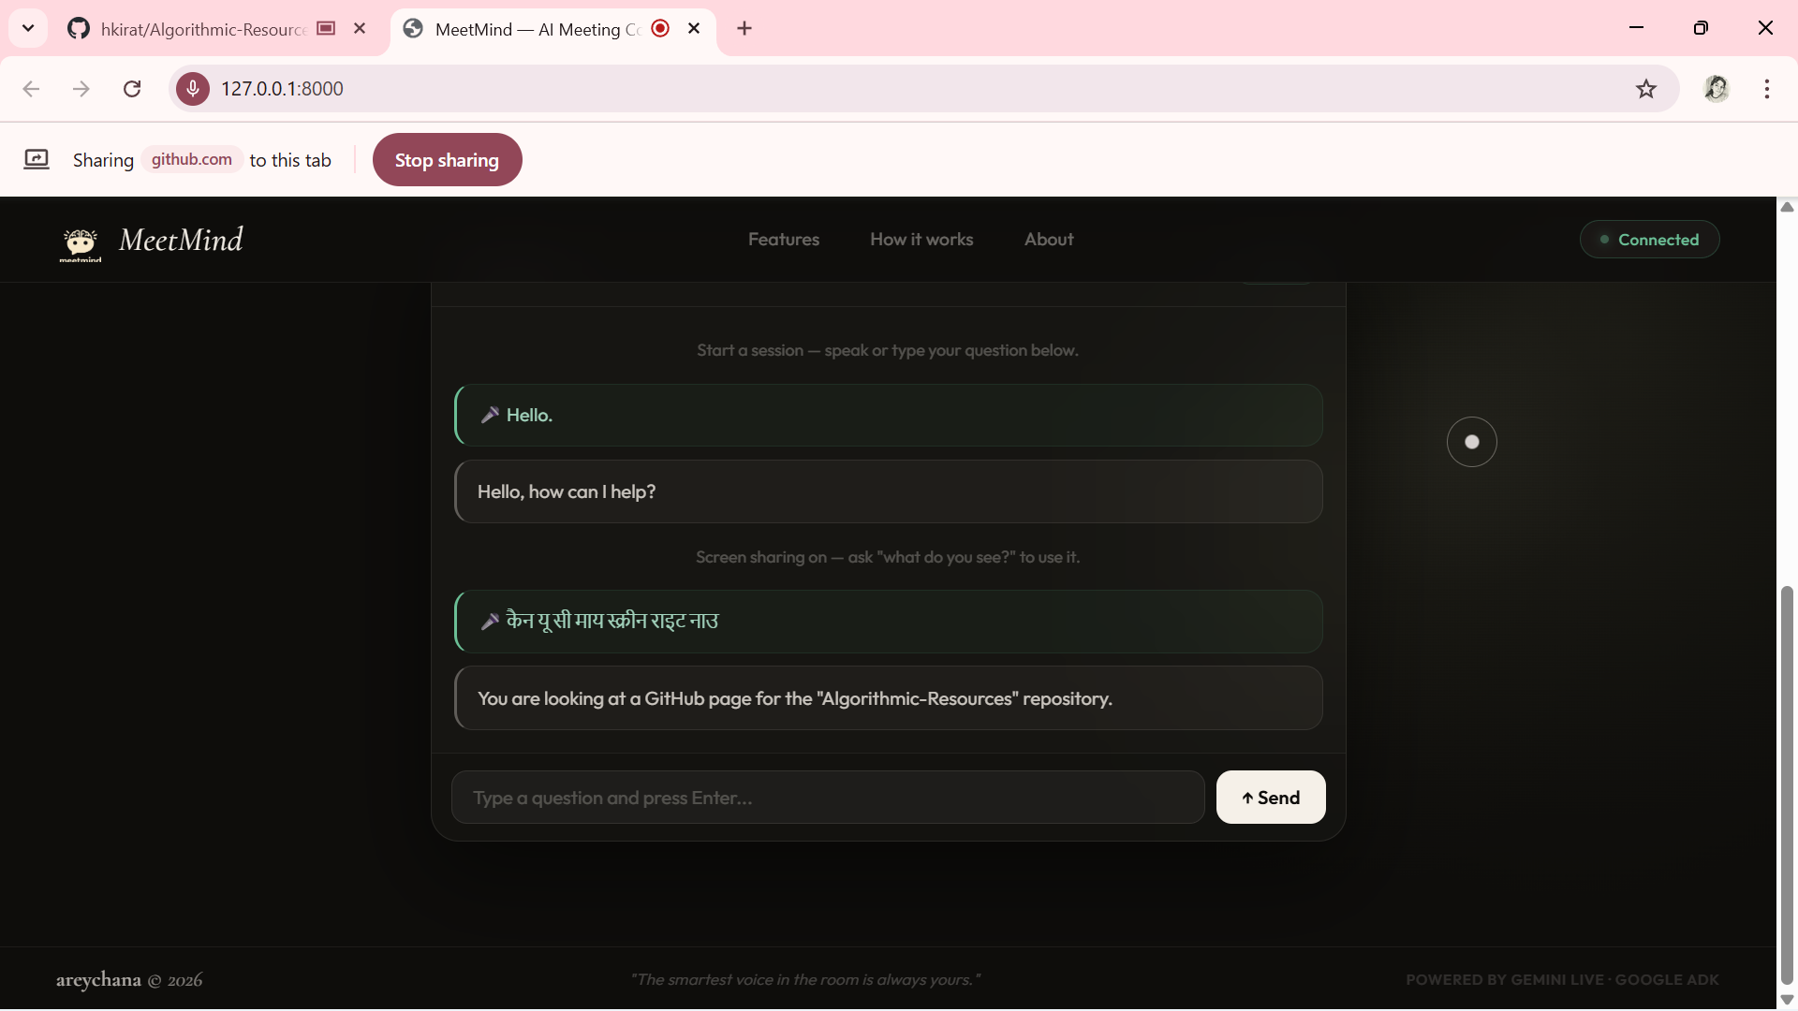Open the Chrome three-dot menu
The height and width of the screenshot is (1011, 1798).
click(x=1767, y=89)
